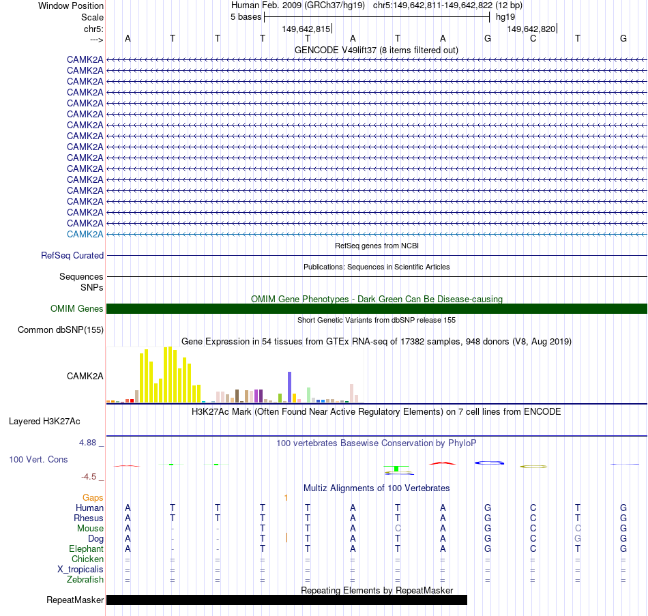The width and height of the screenshot is (648, 616).
Task: Click the RepeatMasker track label
Action: click(x=75, y=600)
